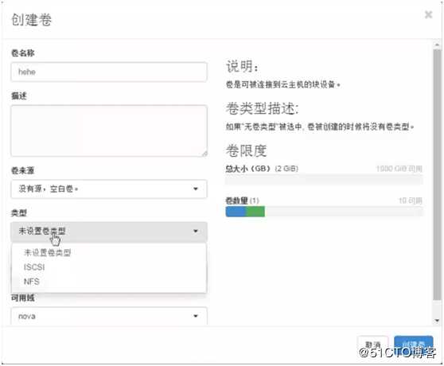
Task: Open the 卷来源 dropdown
Action: pos(109,189)
